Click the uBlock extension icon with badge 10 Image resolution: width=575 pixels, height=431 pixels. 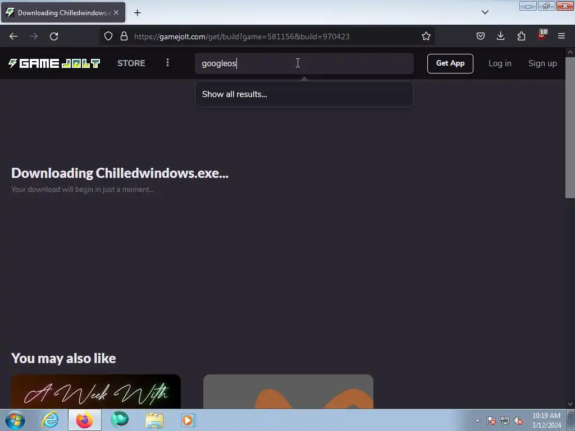(542, 35)
